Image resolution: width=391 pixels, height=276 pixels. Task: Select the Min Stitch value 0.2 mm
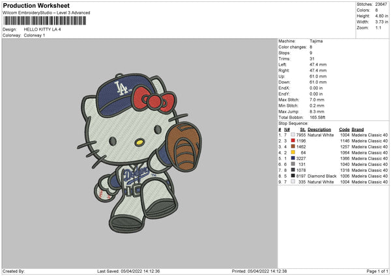[317, 105]
